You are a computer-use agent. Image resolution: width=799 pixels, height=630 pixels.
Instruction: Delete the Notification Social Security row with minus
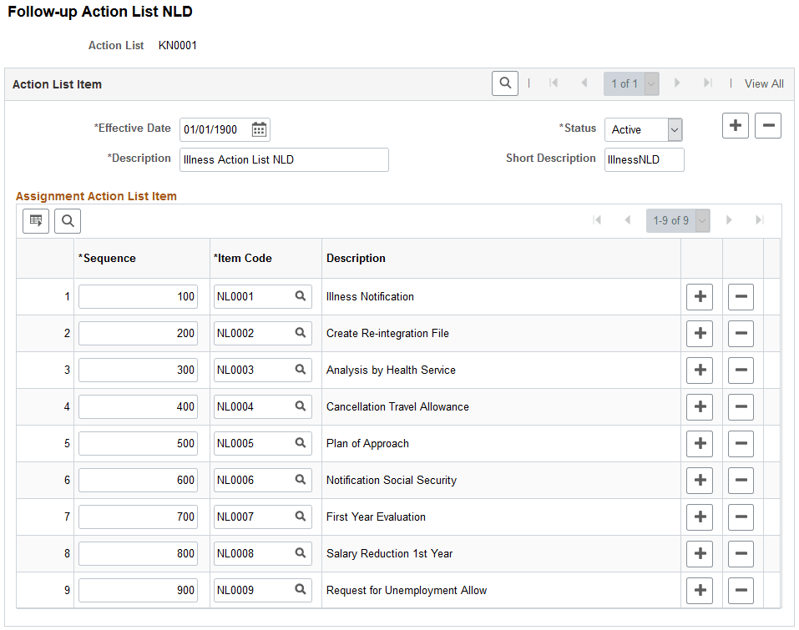tap(741, 480)
